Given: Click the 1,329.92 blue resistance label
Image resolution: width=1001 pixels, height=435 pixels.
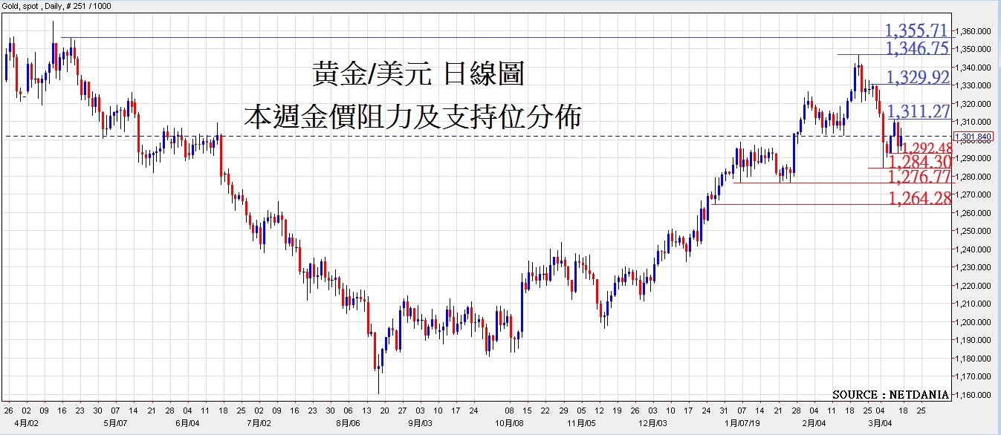Looking at the screenshot, I should tap(919, 77).
